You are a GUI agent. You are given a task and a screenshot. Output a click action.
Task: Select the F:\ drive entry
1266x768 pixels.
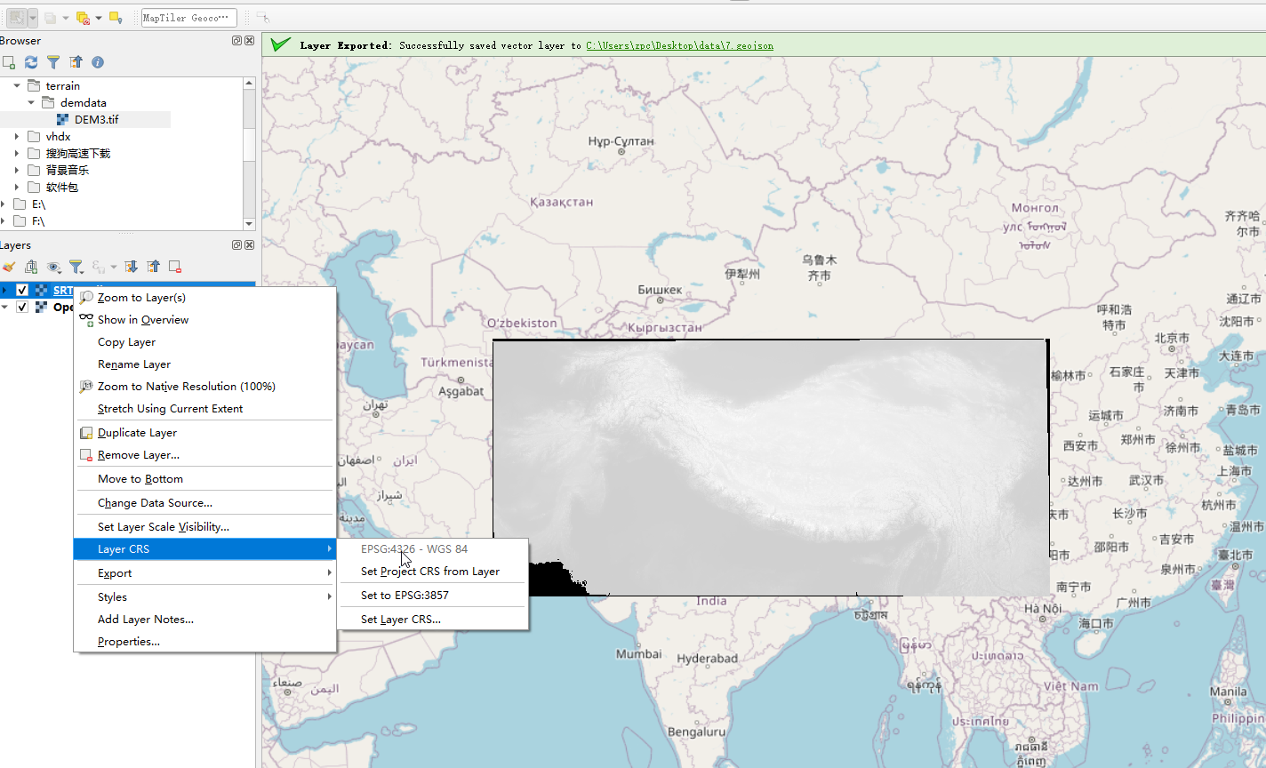point(38,221)
